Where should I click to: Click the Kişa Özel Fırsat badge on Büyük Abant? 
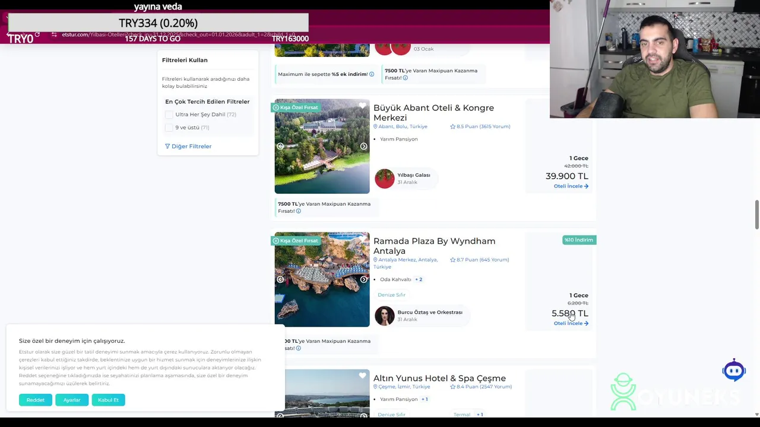pos(296,107)
